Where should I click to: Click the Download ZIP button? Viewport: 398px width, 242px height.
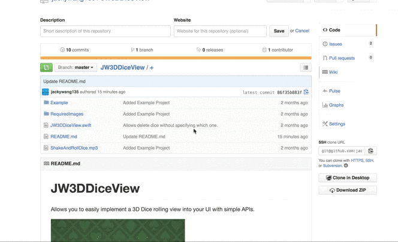[348, 190]
